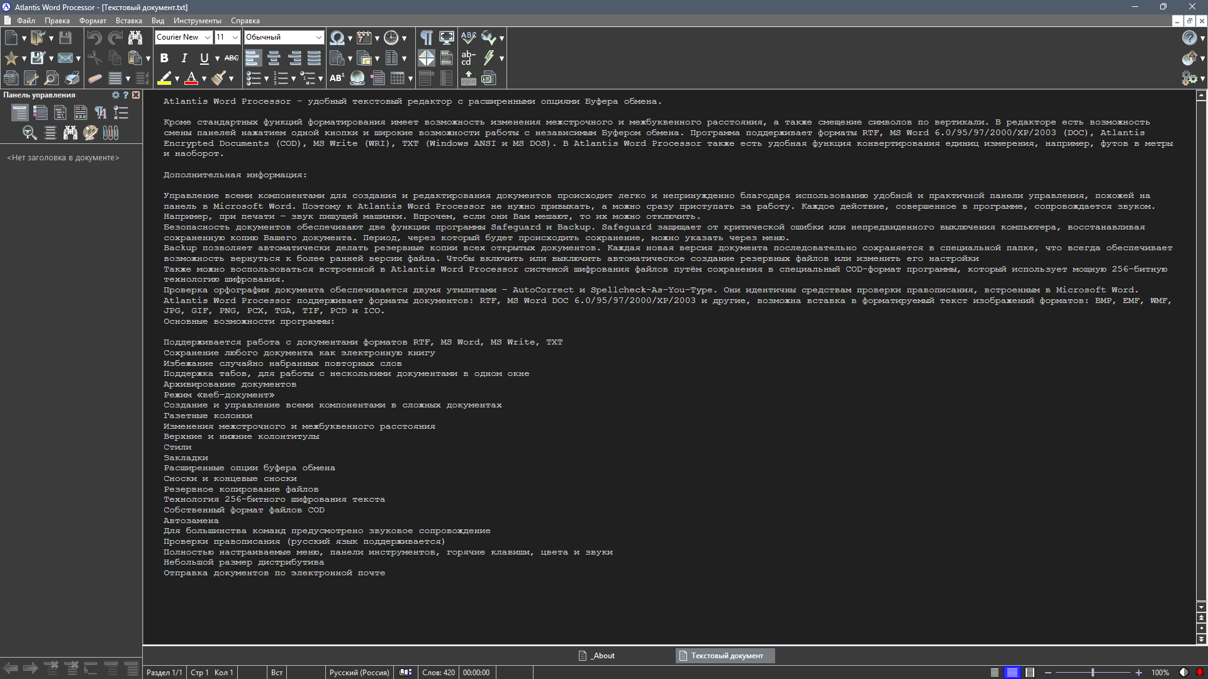Click the zoom in plus button

[1139, 673]
